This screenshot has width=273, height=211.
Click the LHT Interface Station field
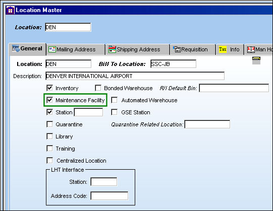(104, 182)
